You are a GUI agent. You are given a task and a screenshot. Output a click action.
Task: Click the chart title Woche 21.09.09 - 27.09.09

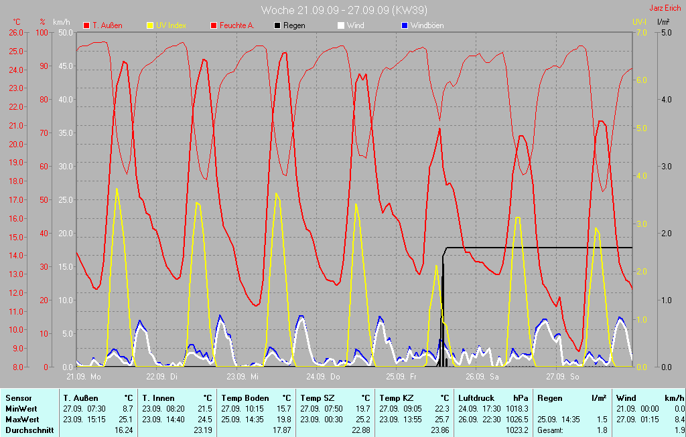(x=344, y=10)
